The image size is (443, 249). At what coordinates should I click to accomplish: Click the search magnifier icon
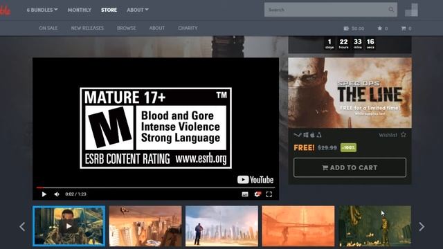click(391, 10)
